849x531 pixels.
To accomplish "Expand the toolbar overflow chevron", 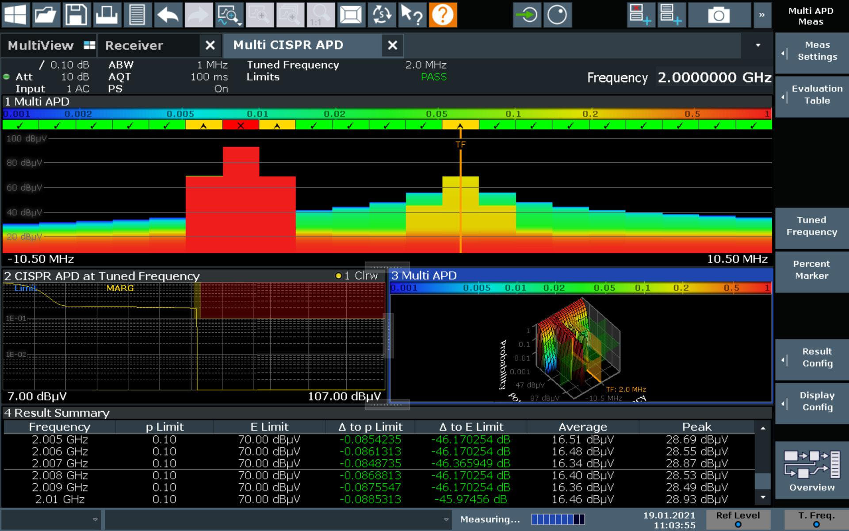I will click(x=762, y=15).
